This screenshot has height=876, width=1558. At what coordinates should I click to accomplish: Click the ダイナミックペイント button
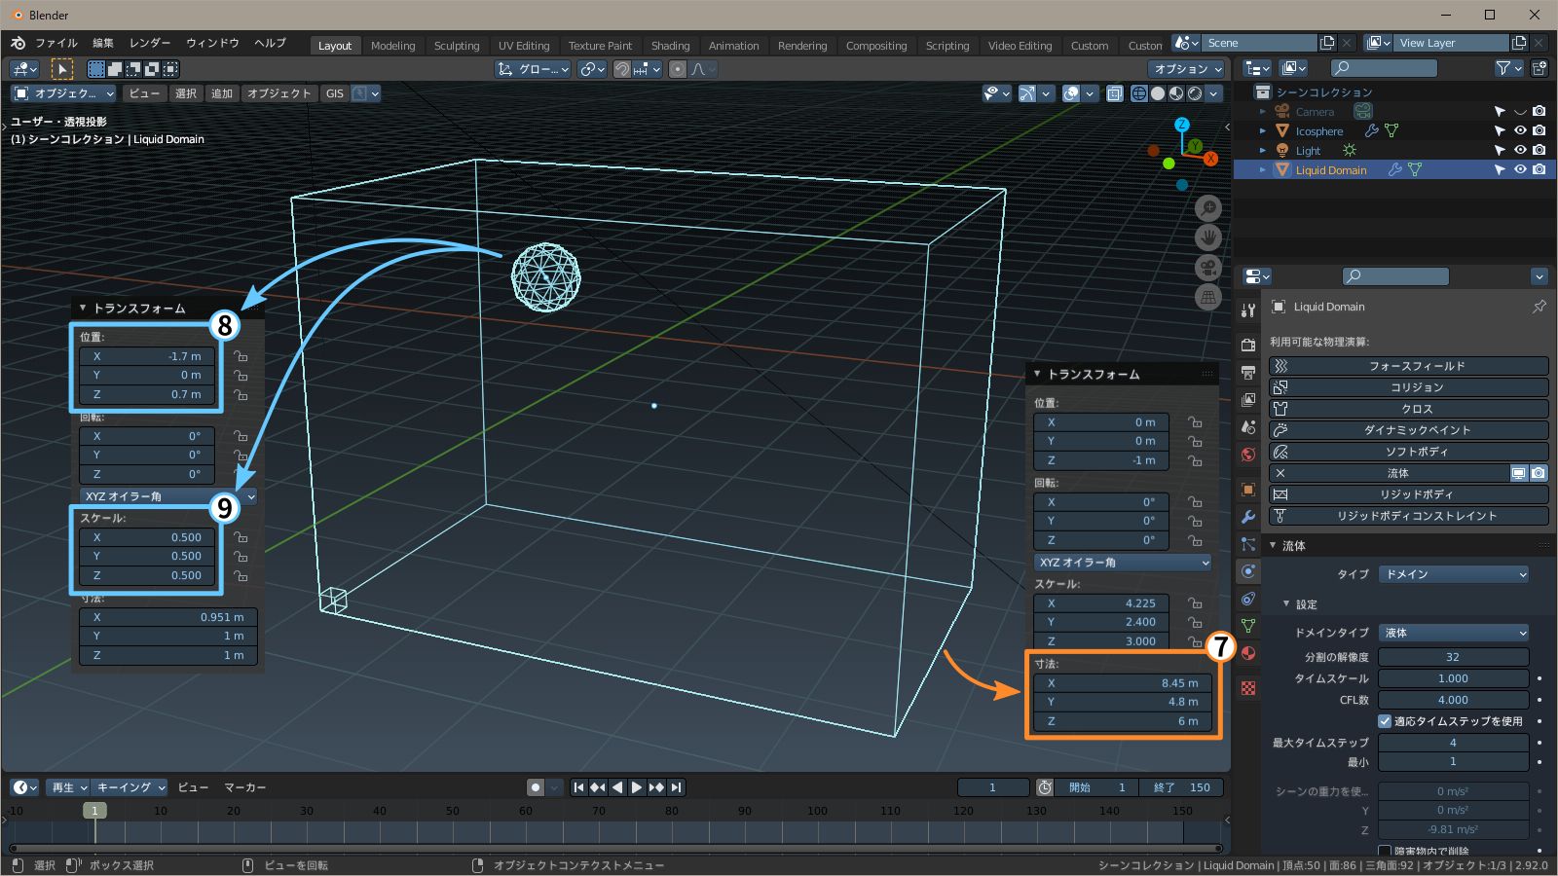pyautogui.click(x=1409, y=430)
